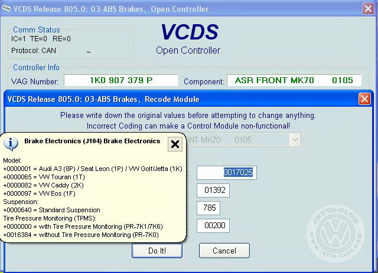Screen dimensions: 378x273
Task: Click the Model: heading in balloon
Action: coord(12,160)
